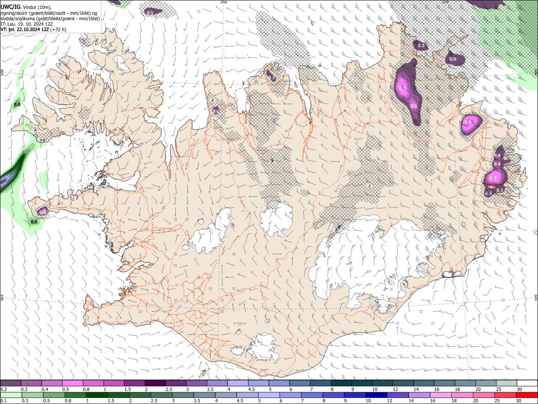
Task: Click the upper legend swatch between 0.5 and 0.8
Action: [x=72, y=383]
